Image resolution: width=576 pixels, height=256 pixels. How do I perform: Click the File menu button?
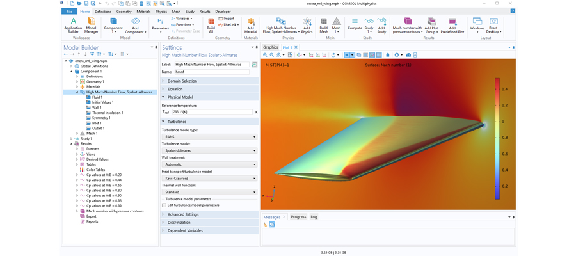[69, 12]
